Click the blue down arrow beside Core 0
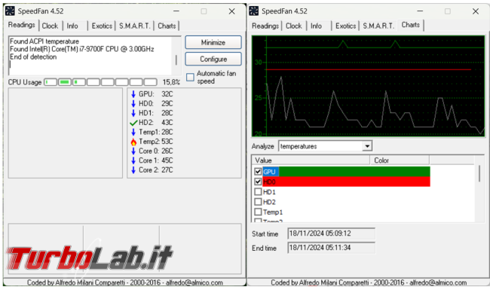Viewport: 490px width, 287px height. pyautogui.click(x=133, y=151)
